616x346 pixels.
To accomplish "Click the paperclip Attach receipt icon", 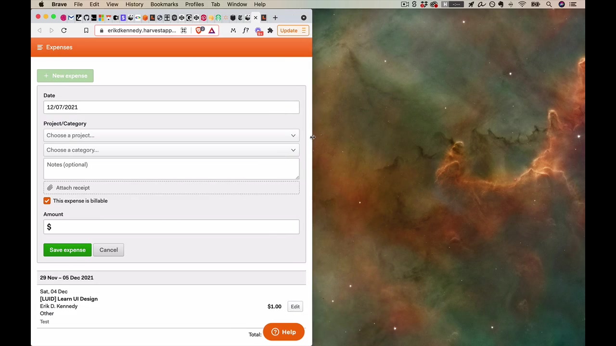I will (x=50, y=188).
